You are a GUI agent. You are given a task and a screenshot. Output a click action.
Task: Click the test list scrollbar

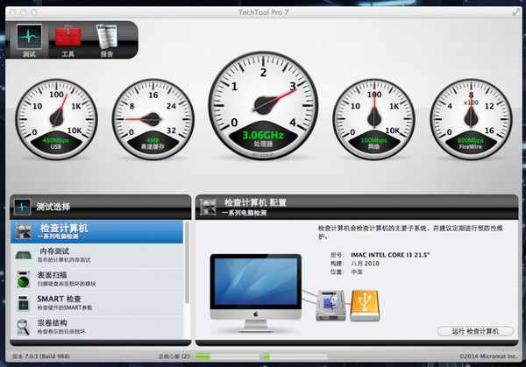[187, 263]
